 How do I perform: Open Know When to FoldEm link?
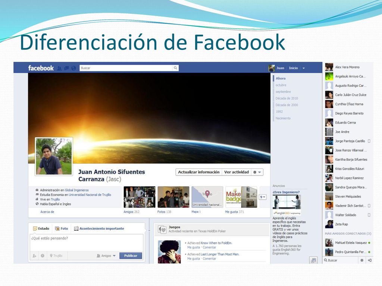coord(216,243)
